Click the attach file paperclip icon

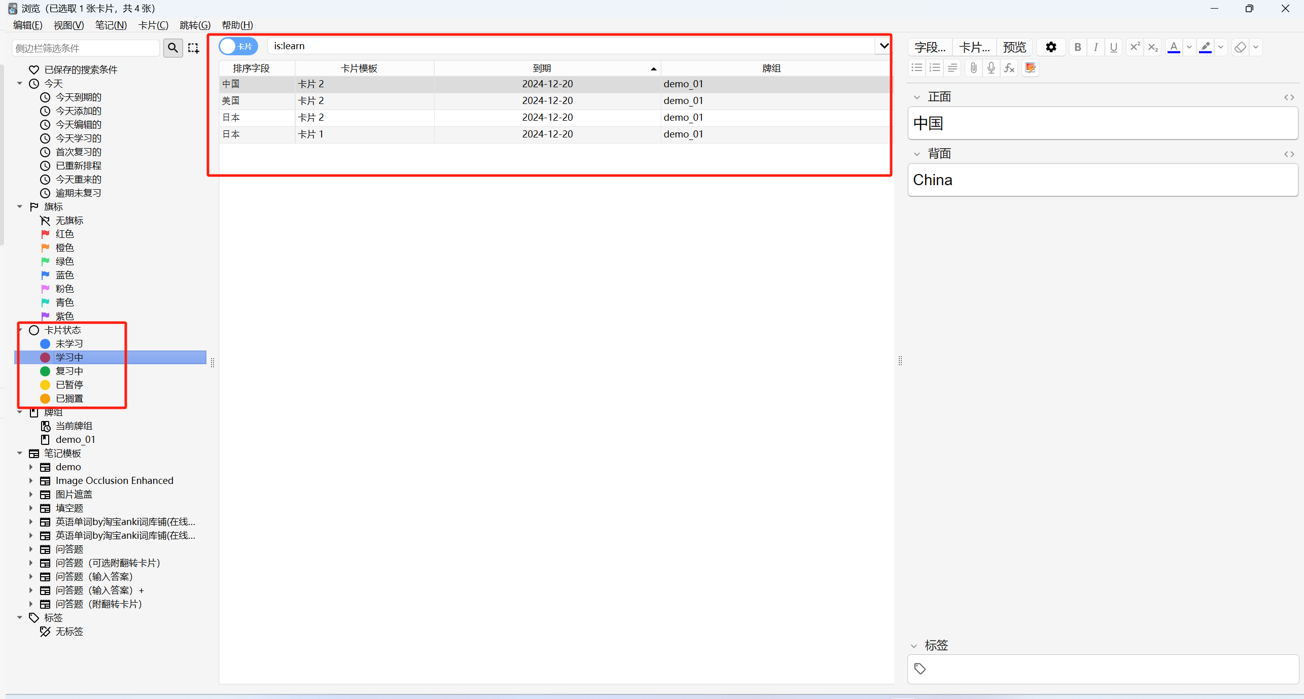click(x=973, y=68)
